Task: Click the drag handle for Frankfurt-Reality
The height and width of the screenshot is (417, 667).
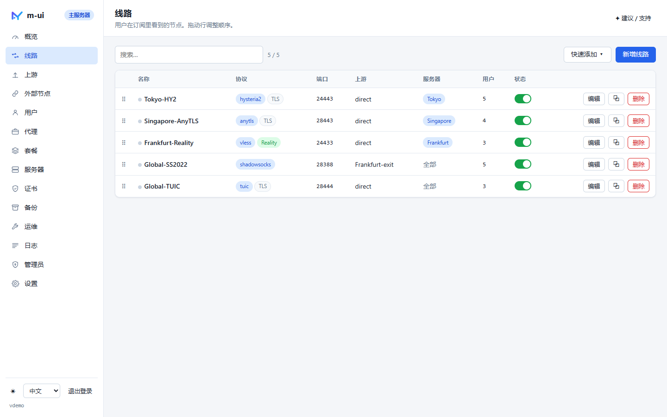Action: click(124, 142)
